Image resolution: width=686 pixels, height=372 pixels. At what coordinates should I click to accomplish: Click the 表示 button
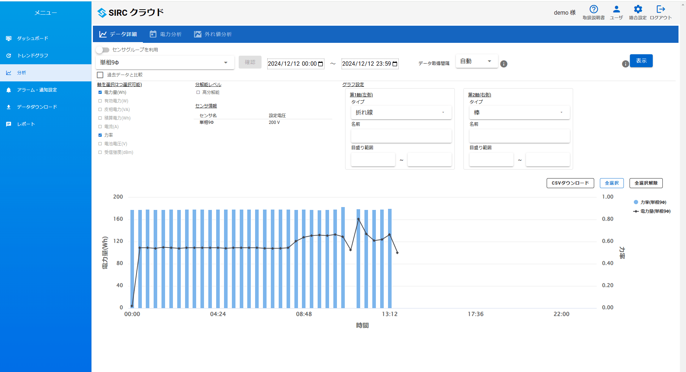point(641,61)
